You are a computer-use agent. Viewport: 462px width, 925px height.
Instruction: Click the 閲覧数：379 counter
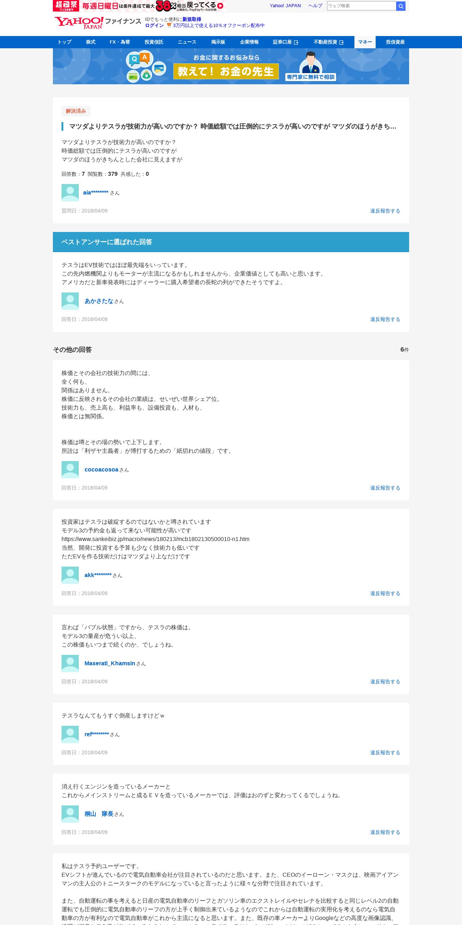103,174
